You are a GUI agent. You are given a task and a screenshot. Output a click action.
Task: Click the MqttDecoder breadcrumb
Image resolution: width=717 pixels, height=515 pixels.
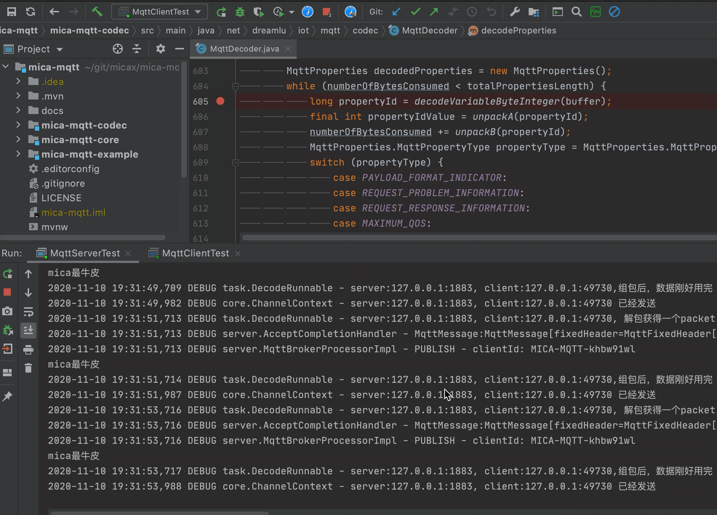click(429, 31)
